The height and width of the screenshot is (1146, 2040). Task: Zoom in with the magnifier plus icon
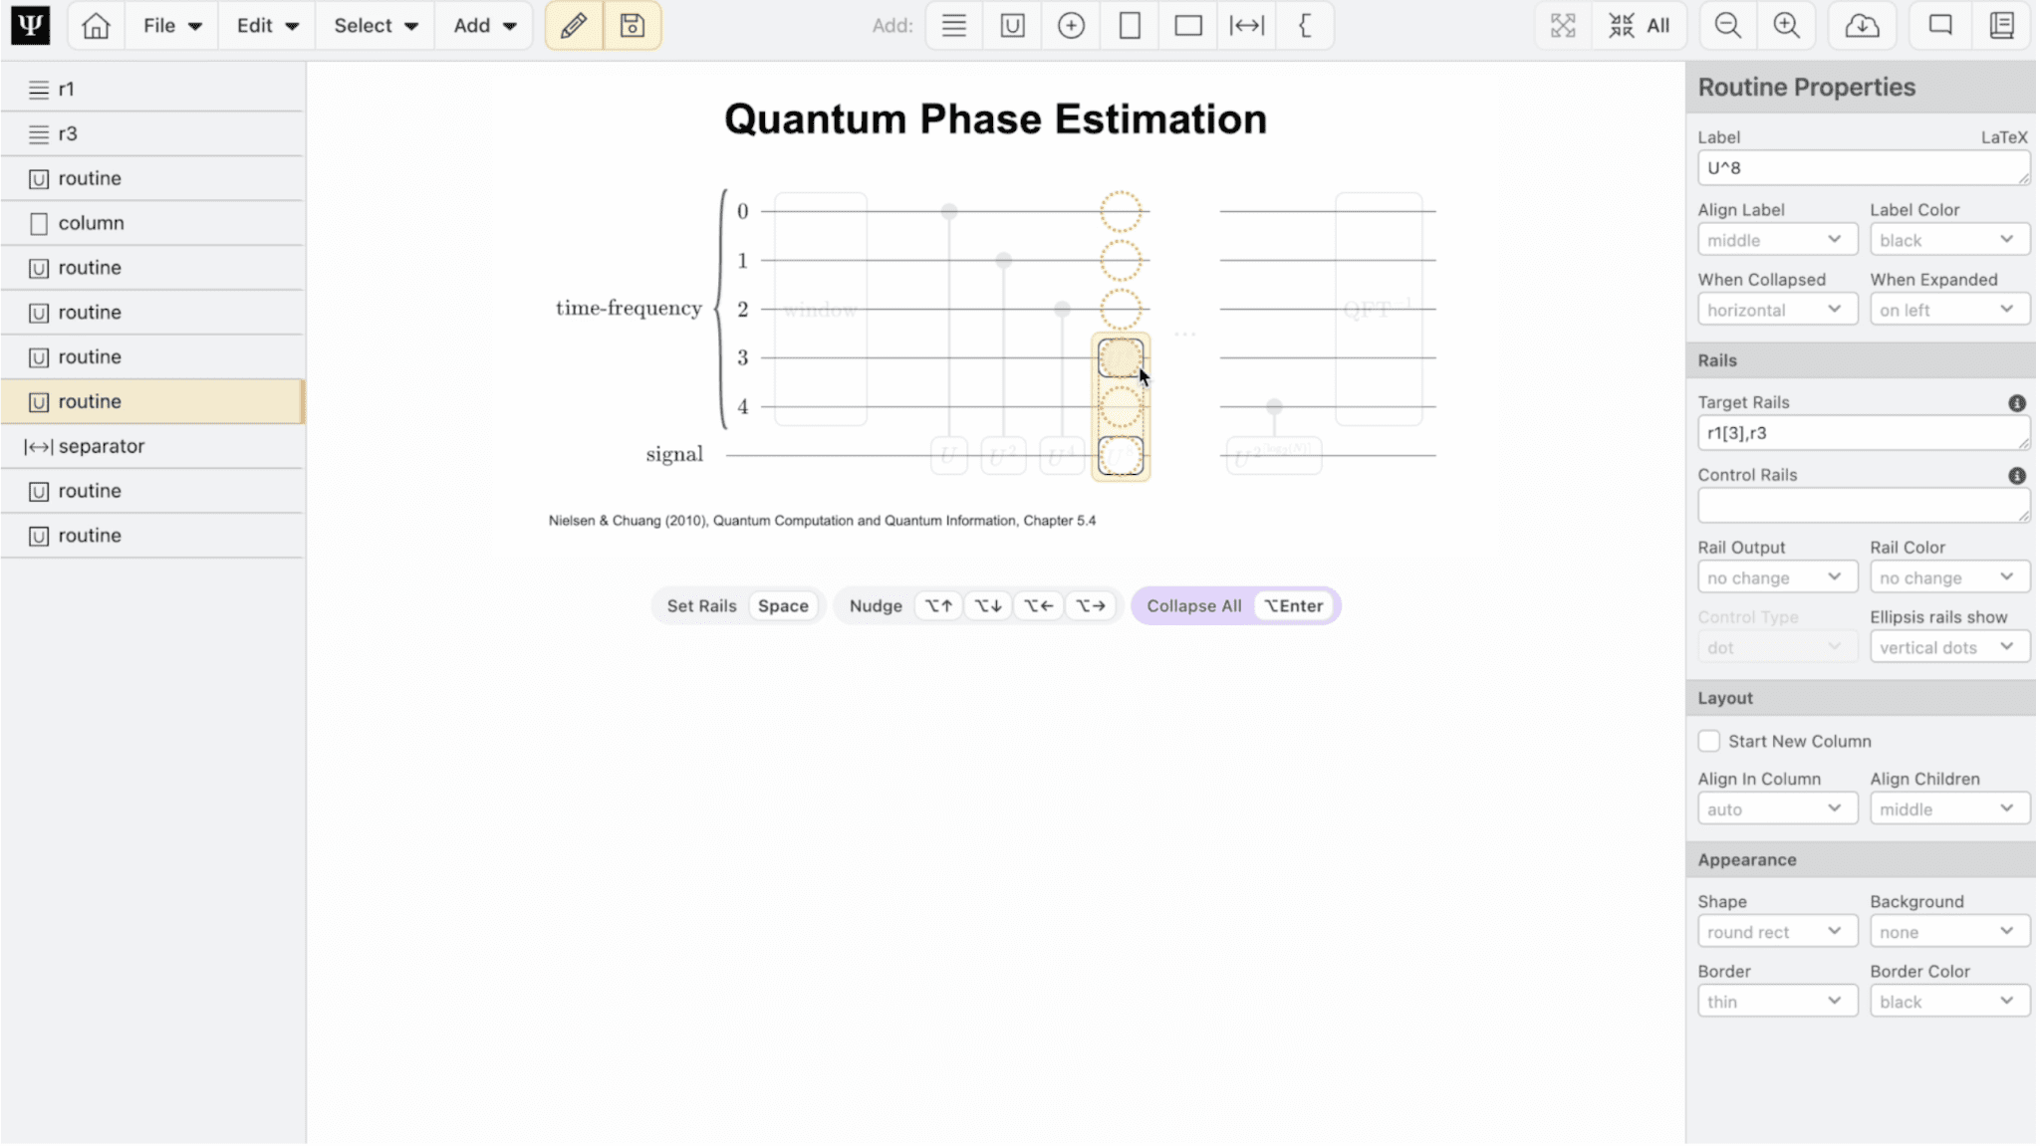tap(1787, 25)
